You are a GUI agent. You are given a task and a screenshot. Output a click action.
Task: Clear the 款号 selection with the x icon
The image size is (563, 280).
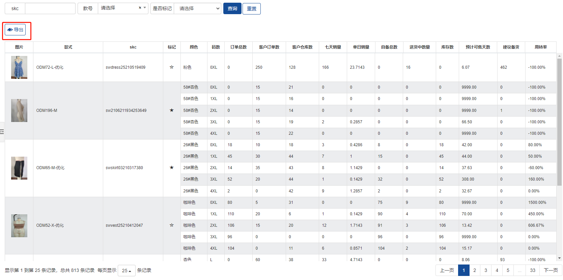click(140, 8)
